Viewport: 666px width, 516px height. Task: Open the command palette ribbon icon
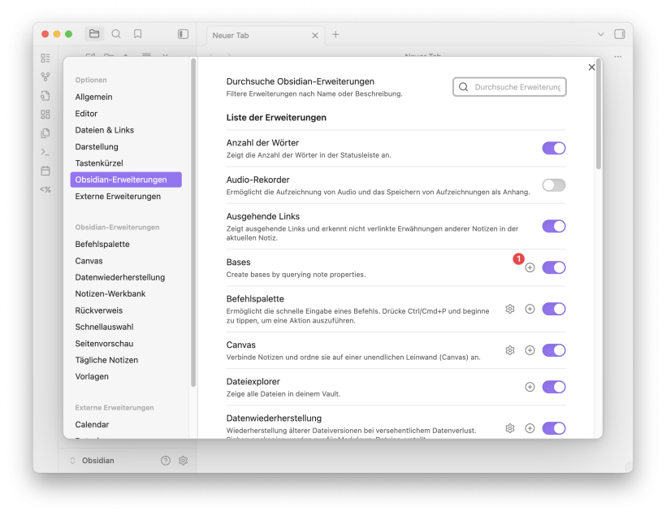[45, 152]
